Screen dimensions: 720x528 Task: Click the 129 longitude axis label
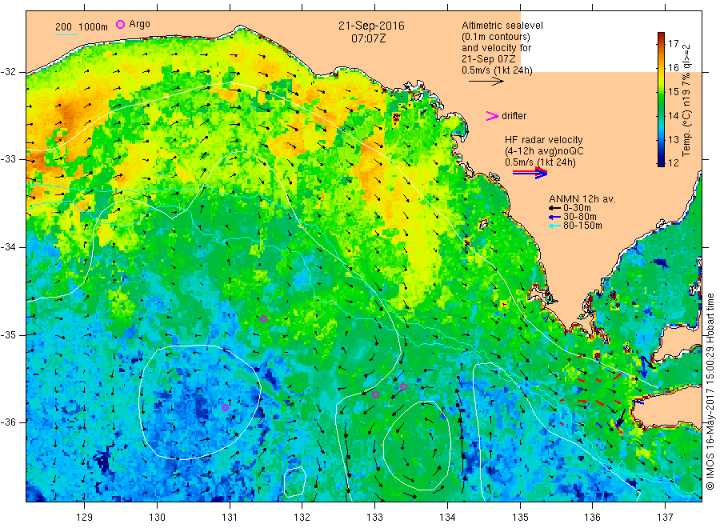click(85, 518)
